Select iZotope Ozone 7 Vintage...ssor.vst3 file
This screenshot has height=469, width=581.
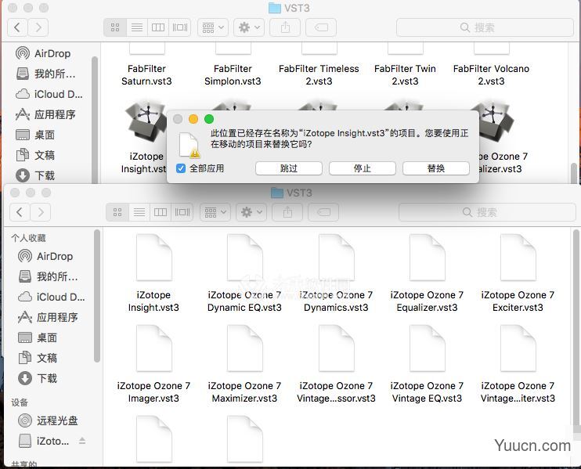[x=336, y=364]
